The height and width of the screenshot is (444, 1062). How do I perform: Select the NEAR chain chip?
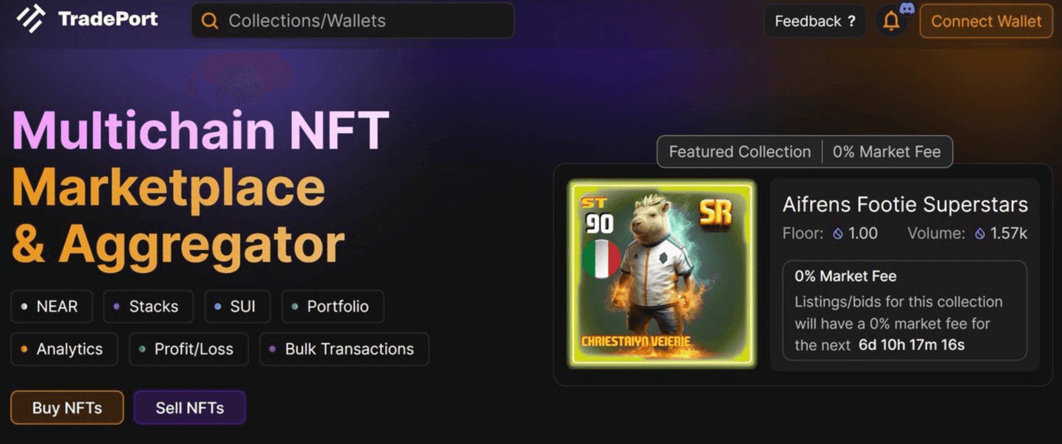pos(52,307)
